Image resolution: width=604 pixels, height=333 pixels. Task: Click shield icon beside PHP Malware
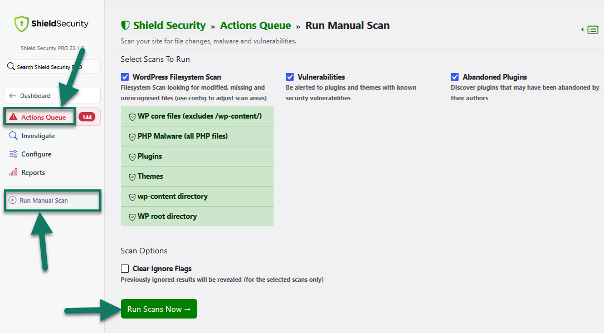click(132, 136)
